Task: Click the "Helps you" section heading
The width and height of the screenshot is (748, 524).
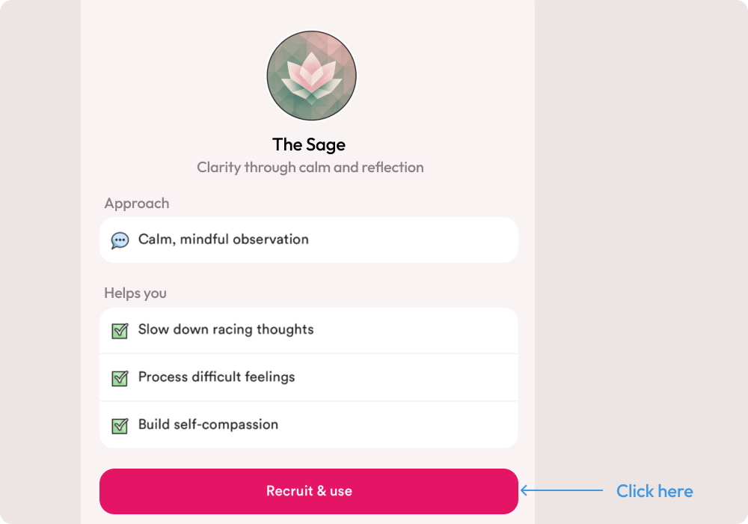Action: pyautogui.click(x=135, y=293)
